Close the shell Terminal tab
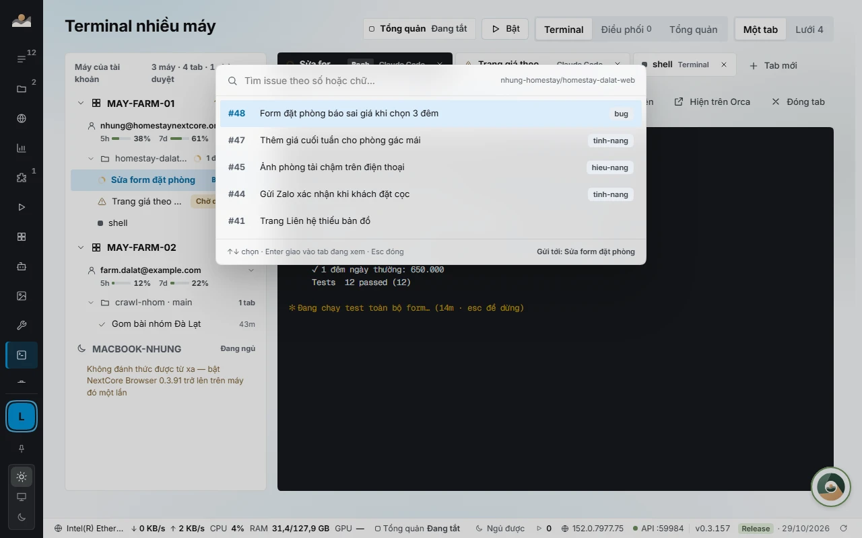 point(724,65)
